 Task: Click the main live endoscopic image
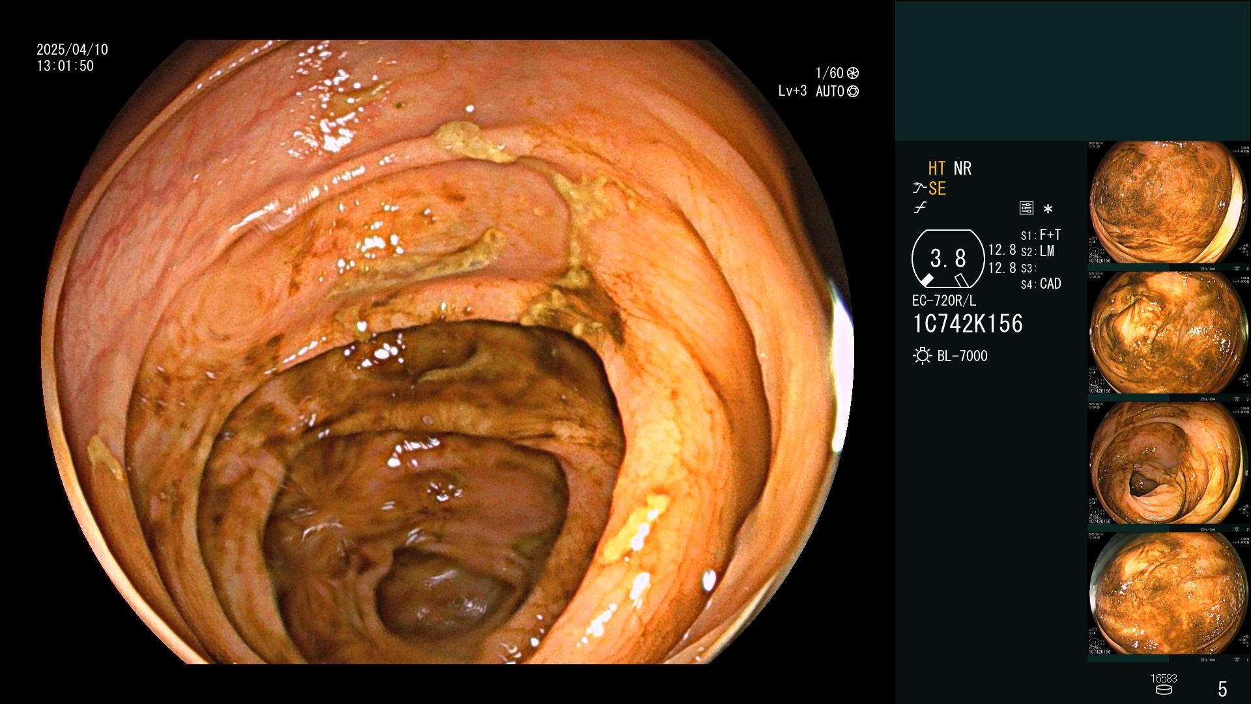point(448,352)
